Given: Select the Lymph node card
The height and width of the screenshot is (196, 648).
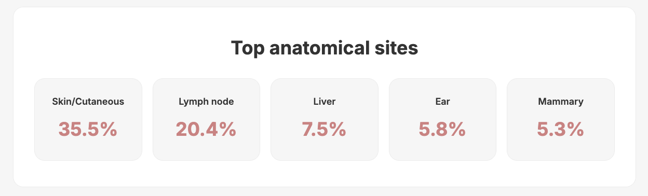Looking at the screenshot, I should pos(206,119).
